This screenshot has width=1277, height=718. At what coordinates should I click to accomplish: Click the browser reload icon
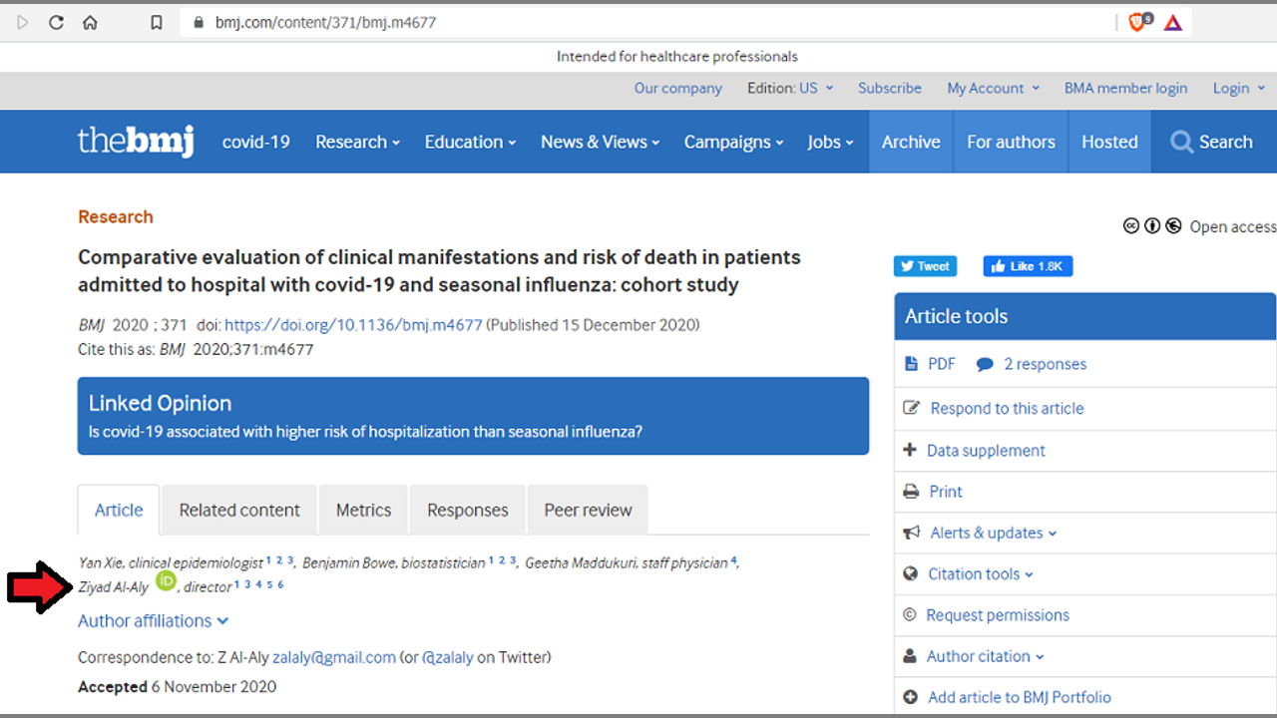[x=56, y=22]
